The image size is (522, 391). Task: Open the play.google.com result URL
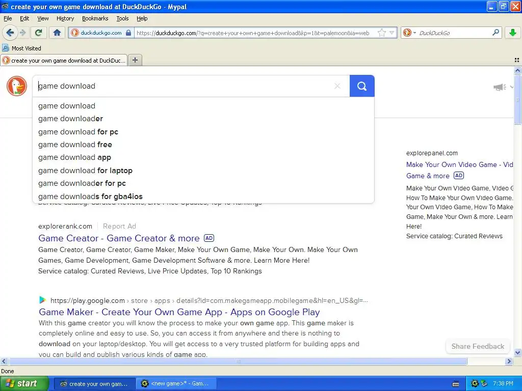click(209, 300)
